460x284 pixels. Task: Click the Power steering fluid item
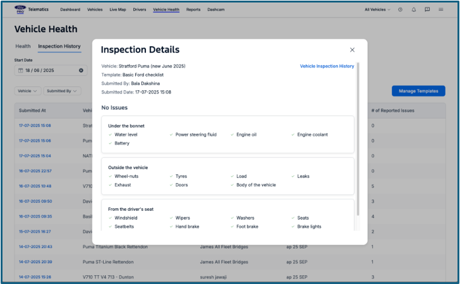193,134
